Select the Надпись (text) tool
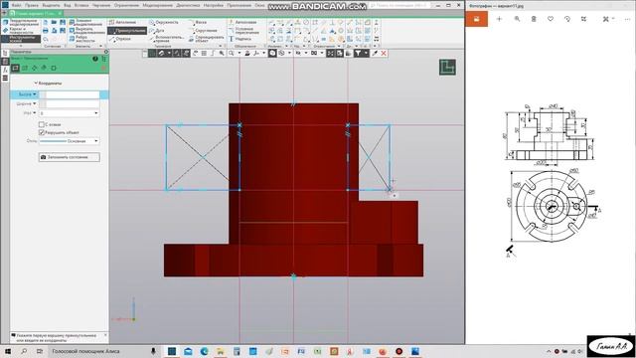Screen dimensions: 636x358 [x=239, y=39]
